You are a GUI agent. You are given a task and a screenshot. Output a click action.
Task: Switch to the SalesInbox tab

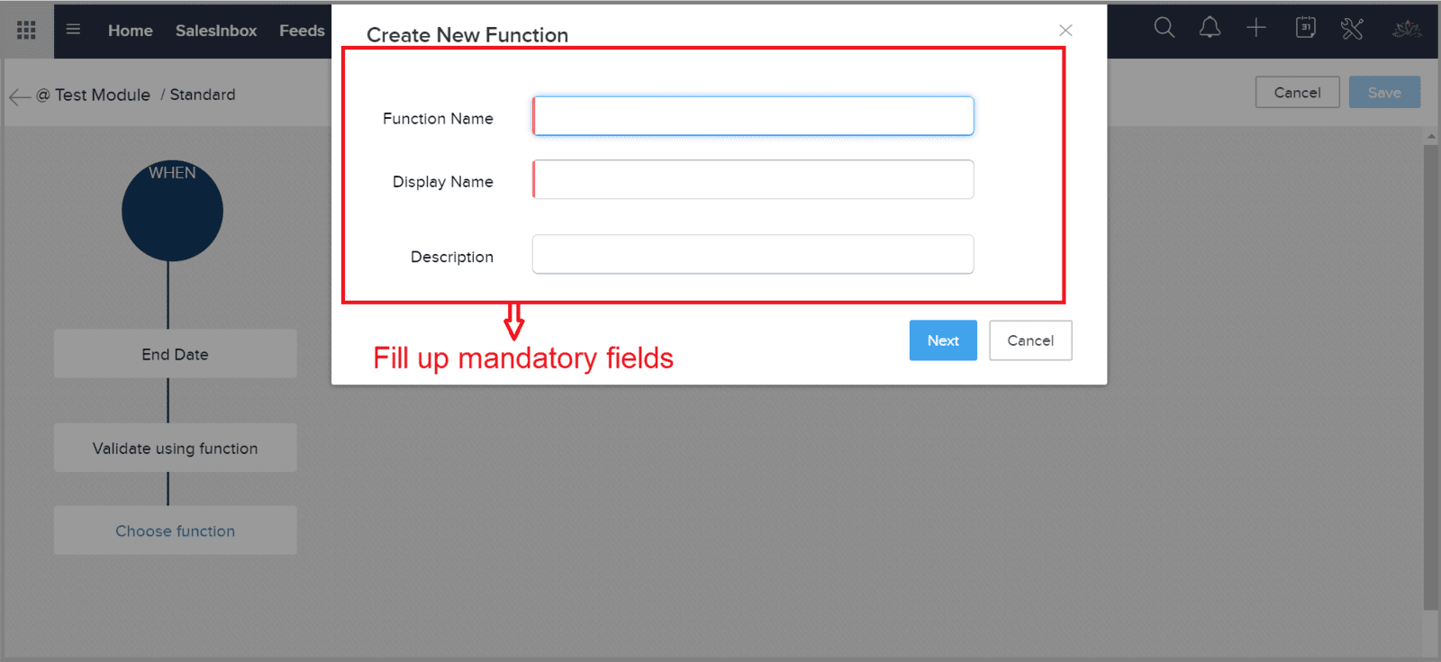[216, 31]
